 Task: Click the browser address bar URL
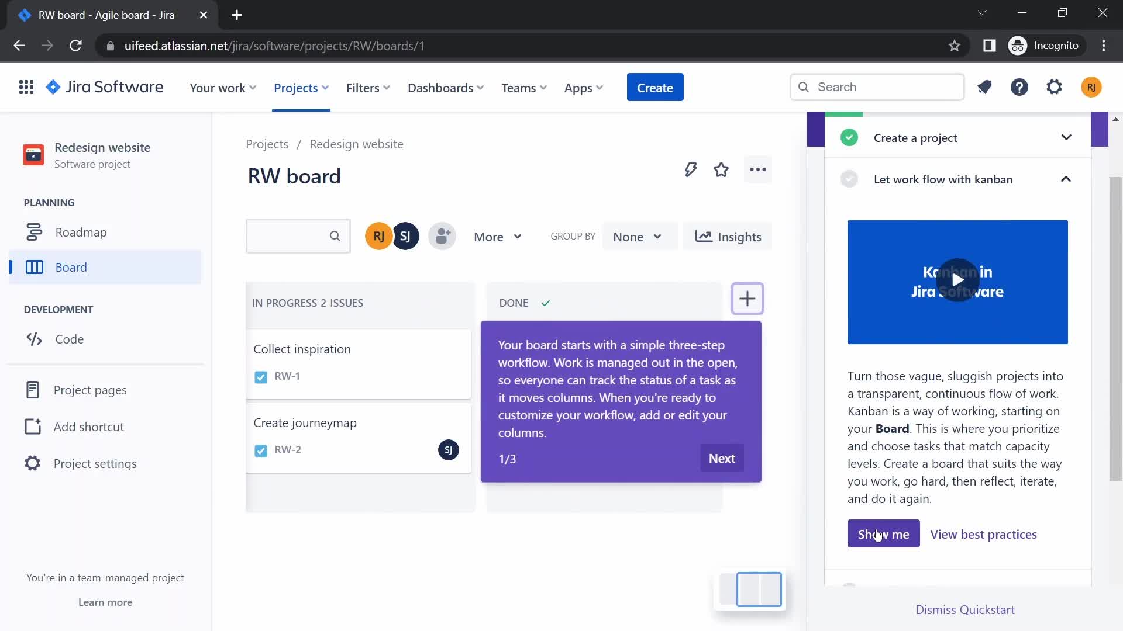[x=274, y=46]
